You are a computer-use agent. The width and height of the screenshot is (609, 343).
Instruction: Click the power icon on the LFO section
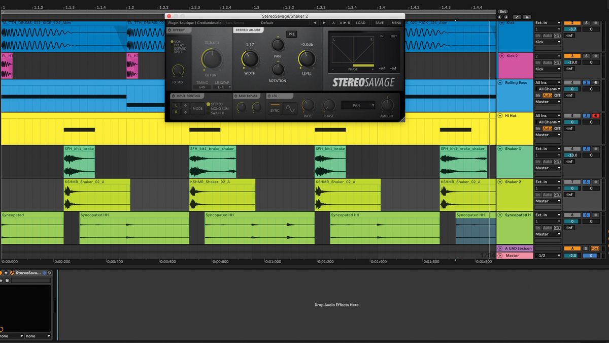(269, 96)
